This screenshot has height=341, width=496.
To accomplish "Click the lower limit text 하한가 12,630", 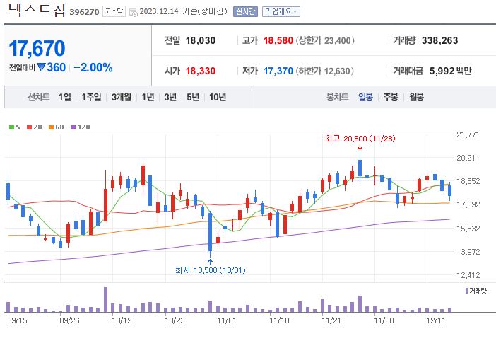I will (x=325, y=71).
